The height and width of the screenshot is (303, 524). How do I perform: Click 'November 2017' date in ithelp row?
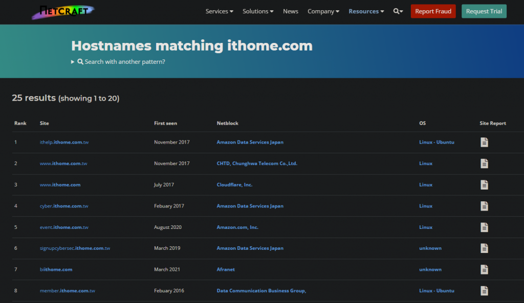(x=172, y=142)
